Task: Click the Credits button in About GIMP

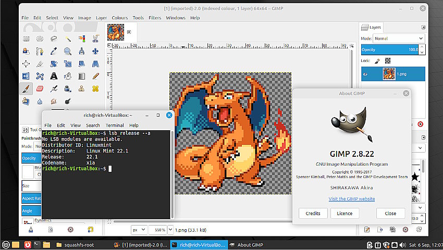Action: coord(313,214)
